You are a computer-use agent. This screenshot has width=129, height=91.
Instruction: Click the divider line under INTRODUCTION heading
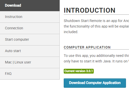click(96, 15)
